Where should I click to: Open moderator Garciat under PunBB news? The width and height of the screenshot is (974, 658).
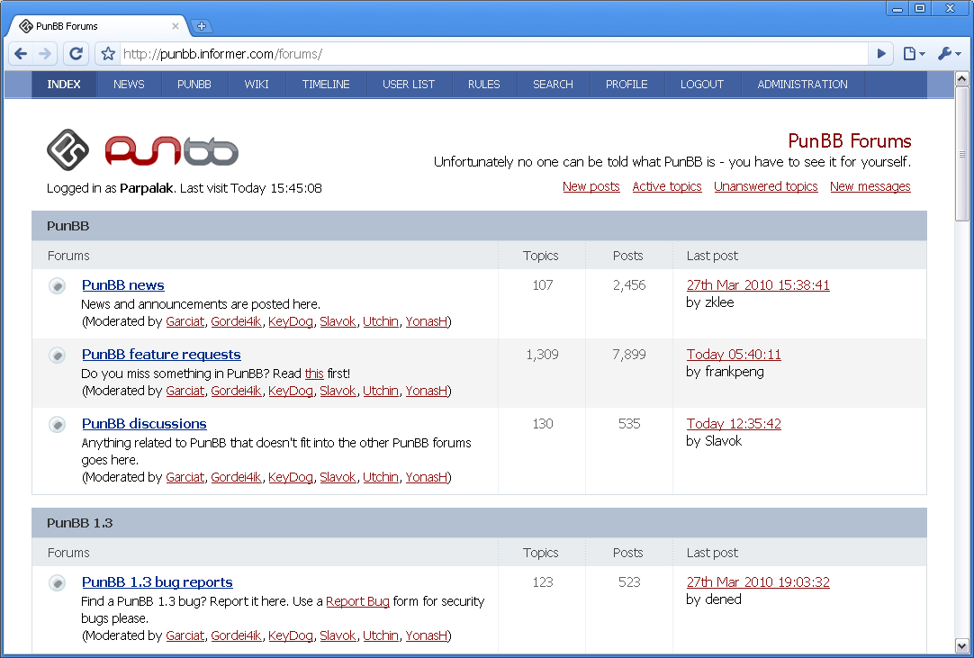185,321
